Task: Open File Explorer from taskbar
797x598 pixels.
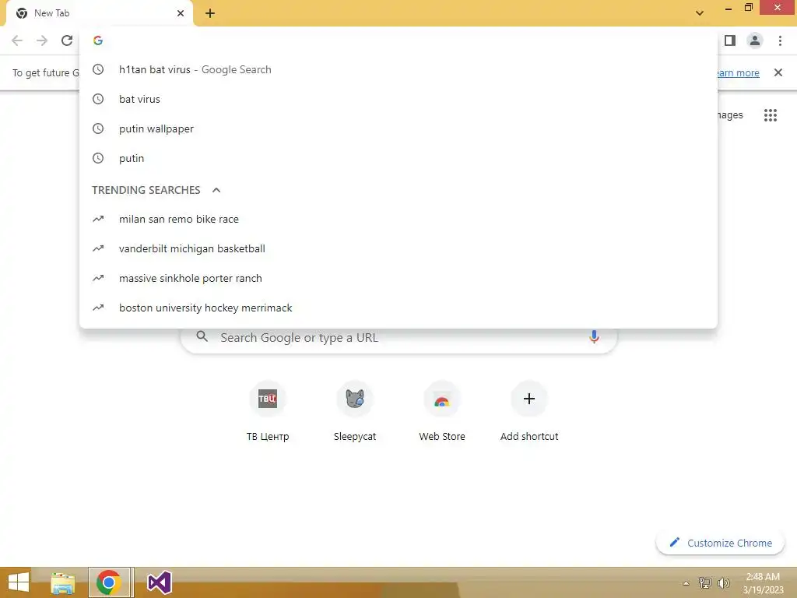Action: 63,582
